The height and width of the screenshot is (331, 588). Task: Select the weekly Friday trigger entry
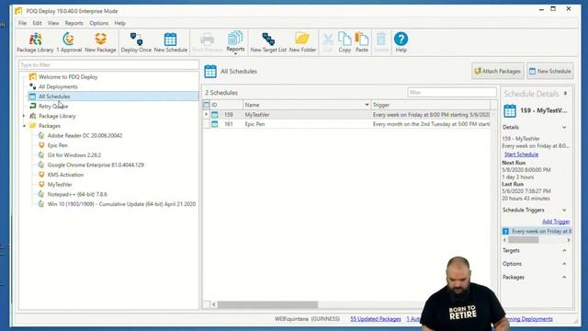point(537,232)
